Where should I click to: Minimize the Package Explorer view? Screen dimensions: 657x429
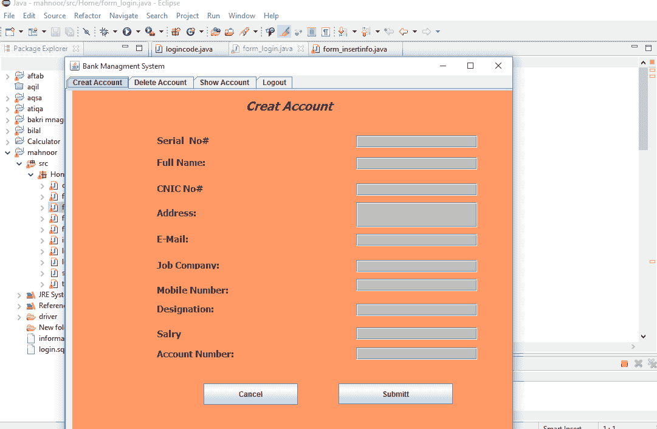click(125, 47)
